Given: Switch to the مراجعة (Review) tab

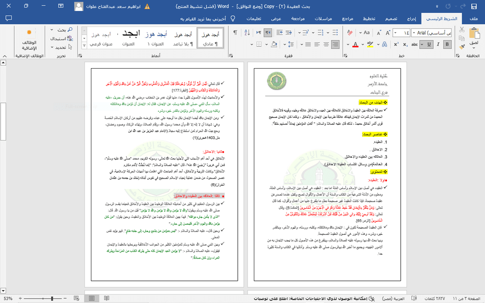Looking at the screenshot, I should click(x=298, y=18).
